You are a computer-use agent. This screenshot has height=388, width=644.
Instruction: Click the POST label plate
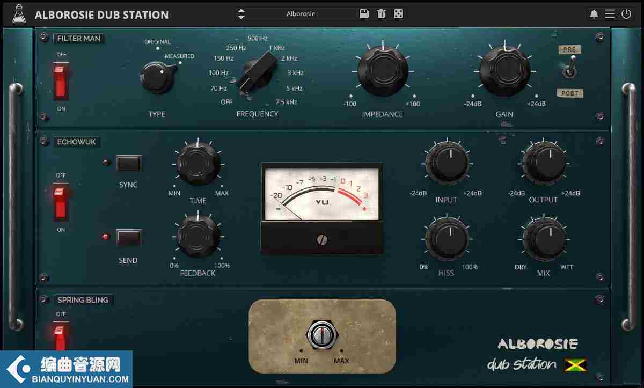click(x=570, y=93)
